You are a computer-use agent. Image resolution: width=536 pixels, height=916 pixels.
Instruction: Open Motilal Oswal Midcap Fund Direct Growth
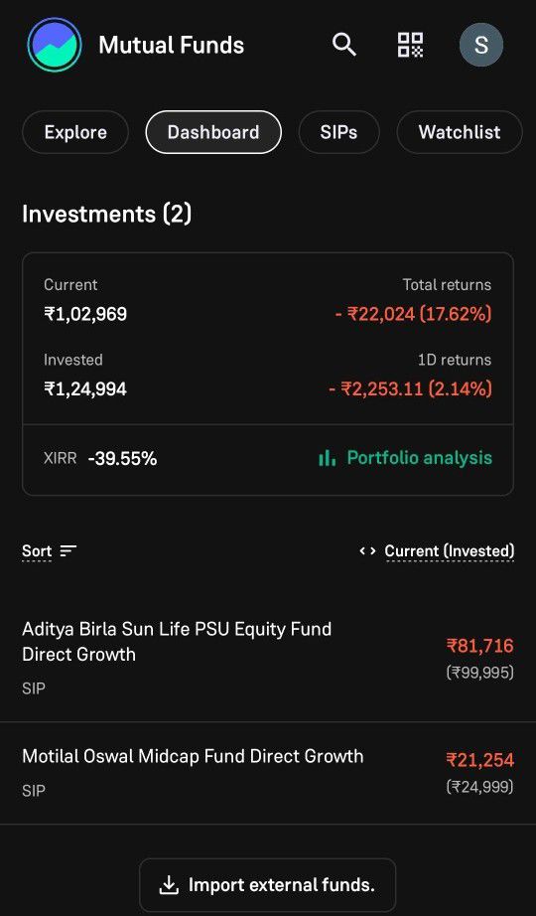[268, 774]
